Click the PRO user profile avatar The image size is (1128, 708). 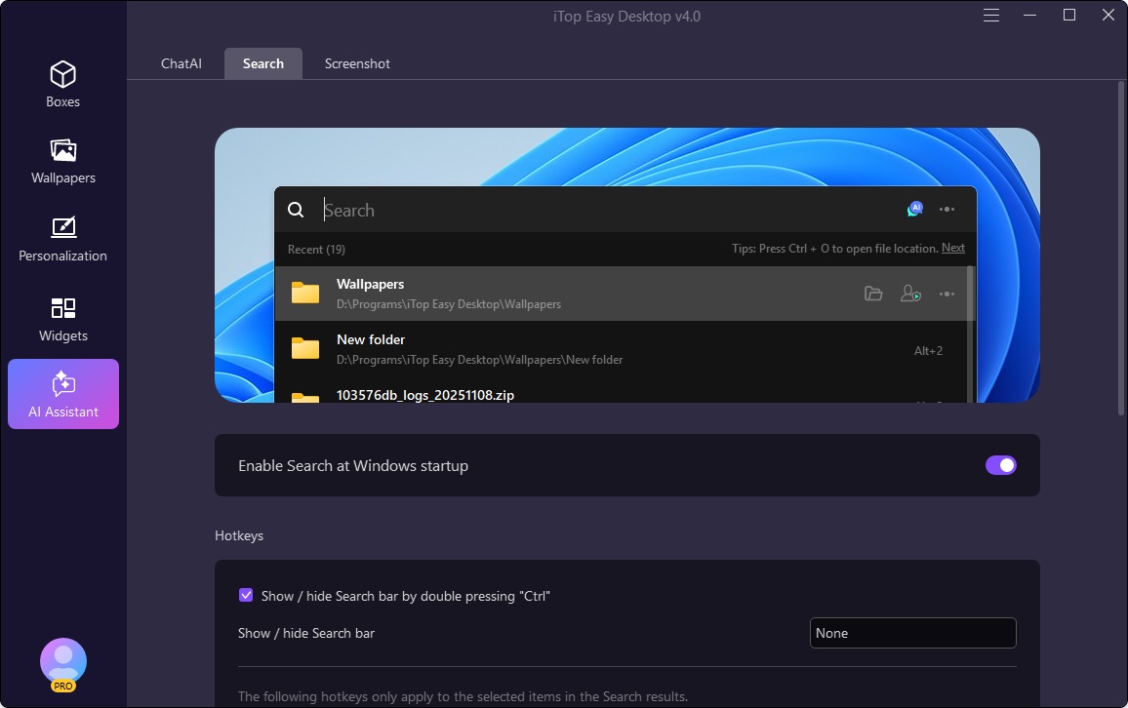tap(63, 662)
